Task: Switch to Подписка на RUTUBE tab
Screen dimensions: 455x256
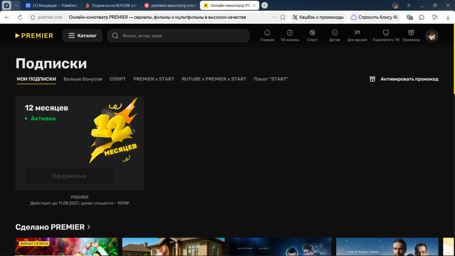Action: coord(111,5)
